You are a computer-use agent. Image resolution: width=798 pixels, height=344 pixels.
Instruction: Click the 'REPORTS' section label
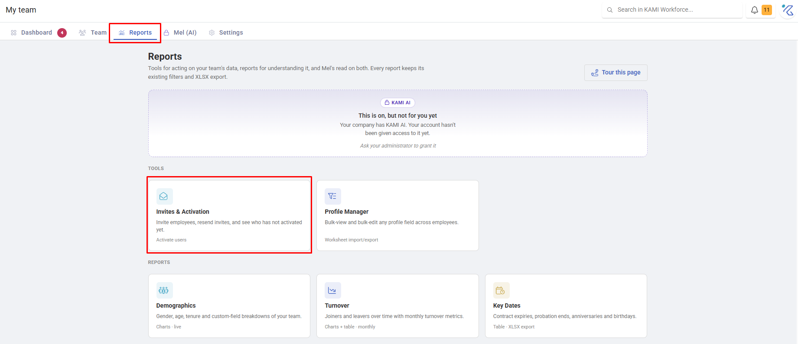click(159, 262)
